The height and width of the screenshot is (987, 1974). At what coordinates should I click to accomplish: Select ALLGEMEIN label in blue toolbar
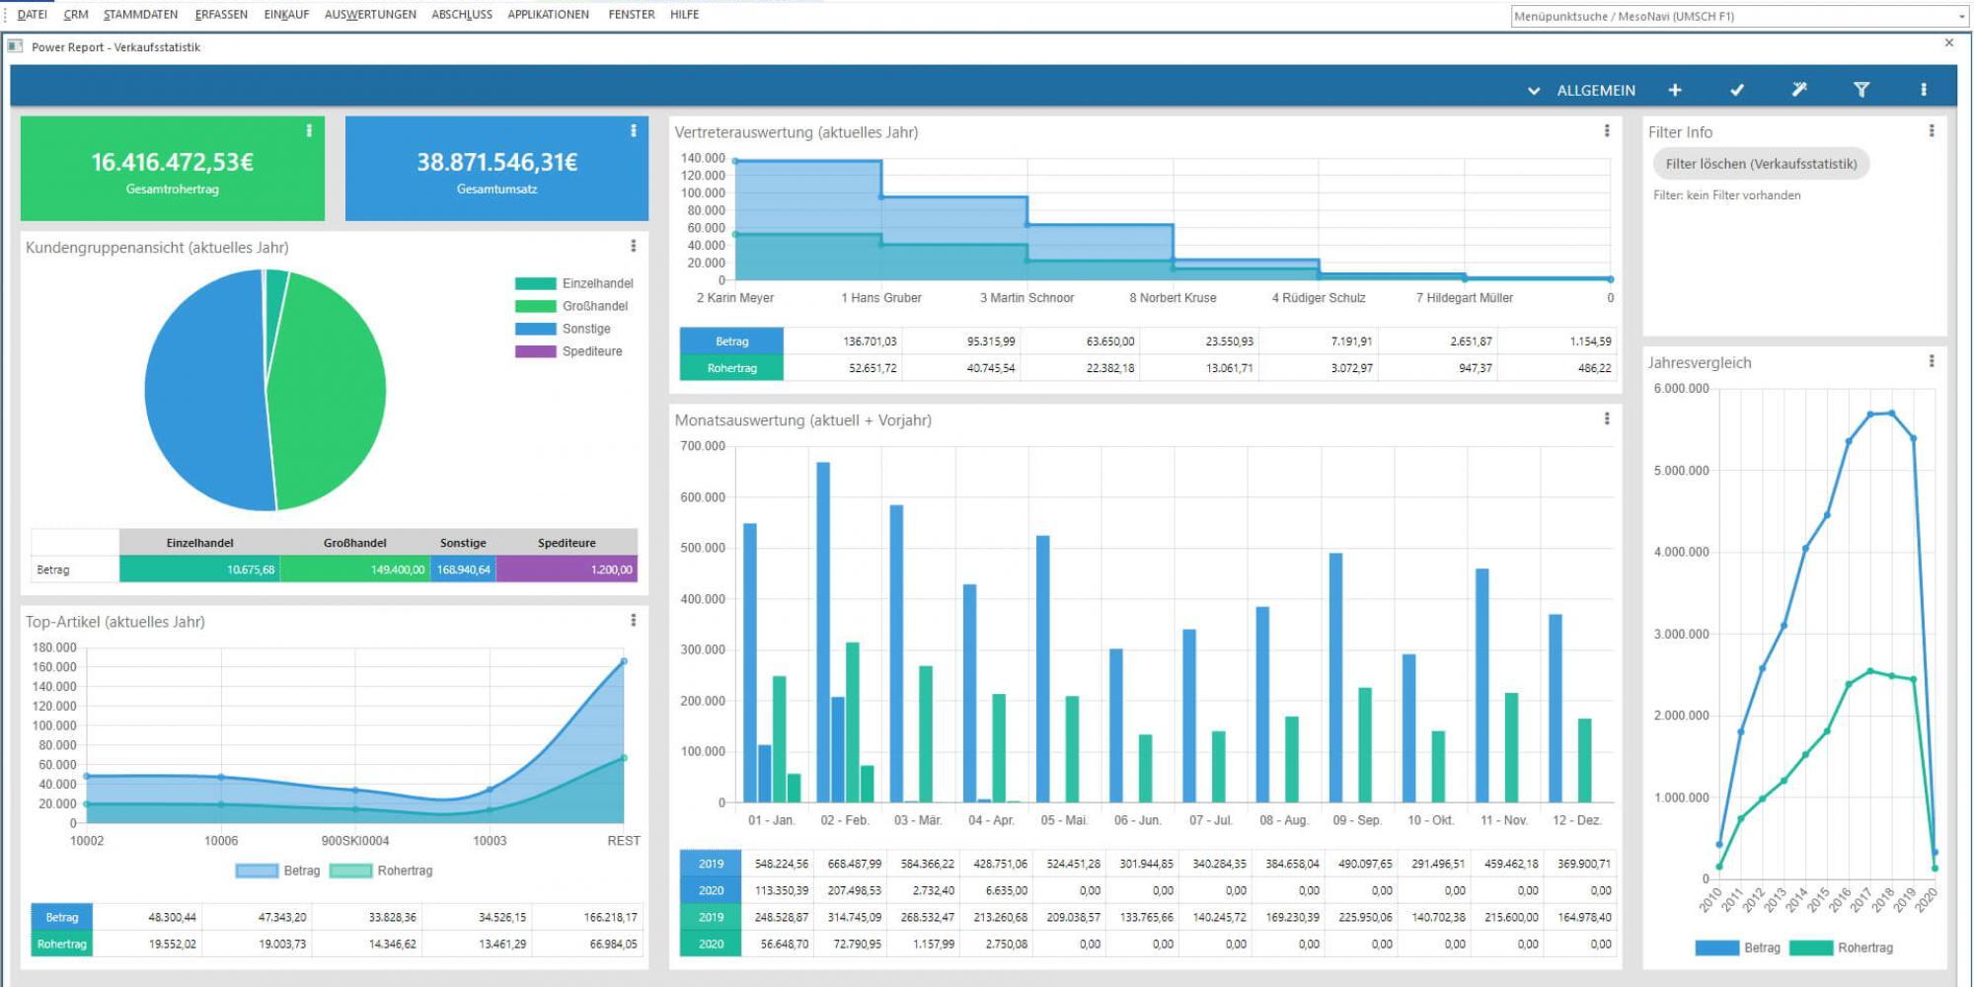pos(1596,91)
